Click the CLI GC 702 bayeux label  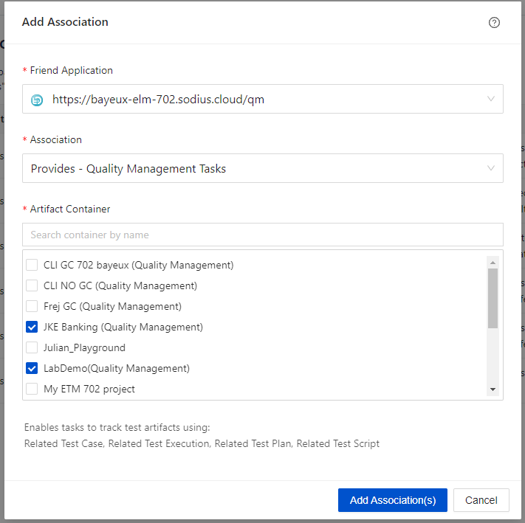click(x=139, y=265)
